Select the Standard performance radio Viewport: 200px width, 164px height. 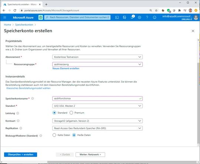coord(54,113)
